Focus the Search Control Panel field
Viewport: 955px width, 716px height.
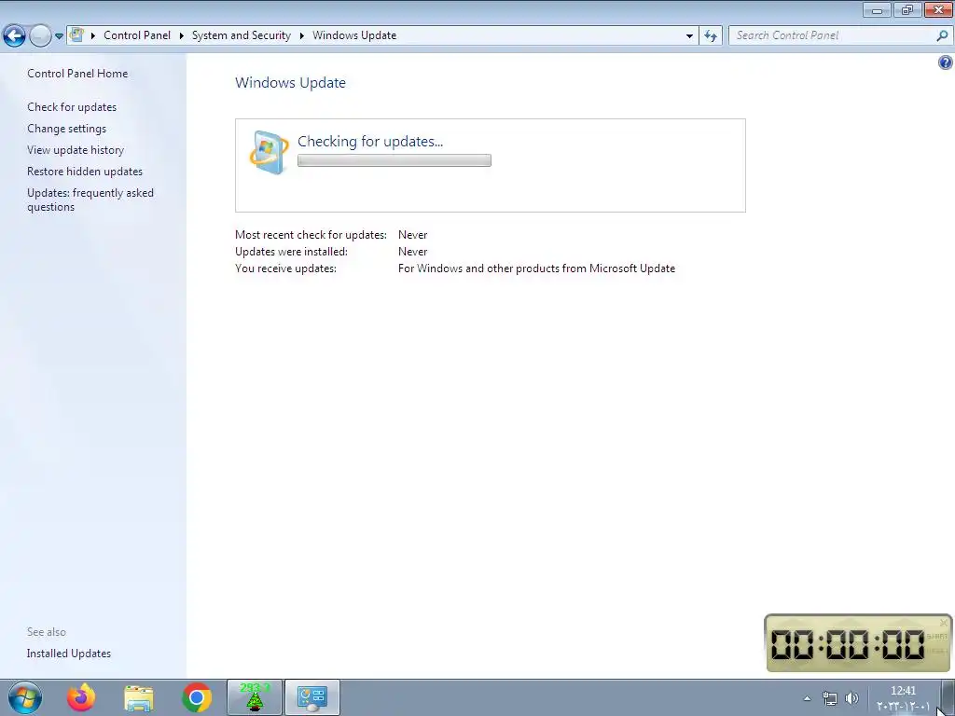[x=832, y=35]
